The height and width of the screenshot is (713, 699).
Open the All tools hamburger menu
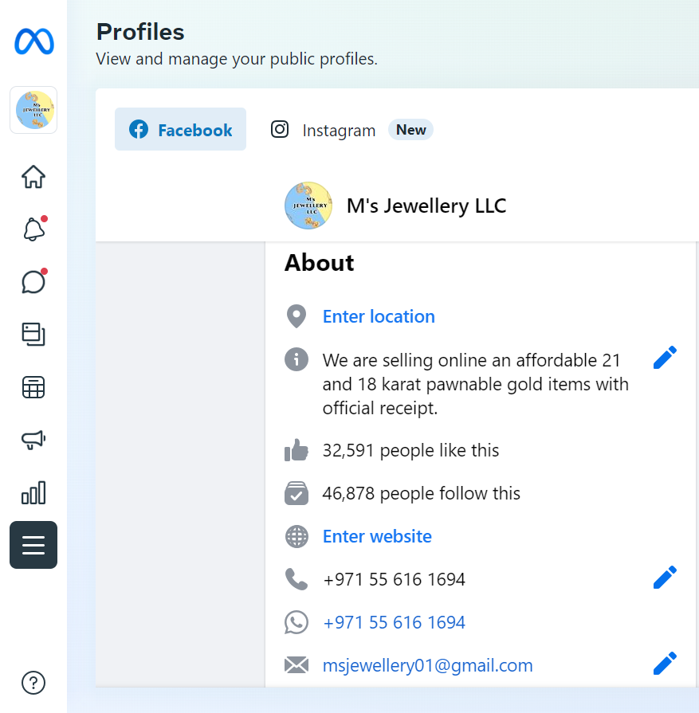coord(33,545)
